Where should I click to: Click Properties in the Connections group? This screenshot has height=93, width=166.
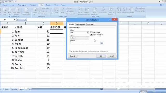[43, 11]
